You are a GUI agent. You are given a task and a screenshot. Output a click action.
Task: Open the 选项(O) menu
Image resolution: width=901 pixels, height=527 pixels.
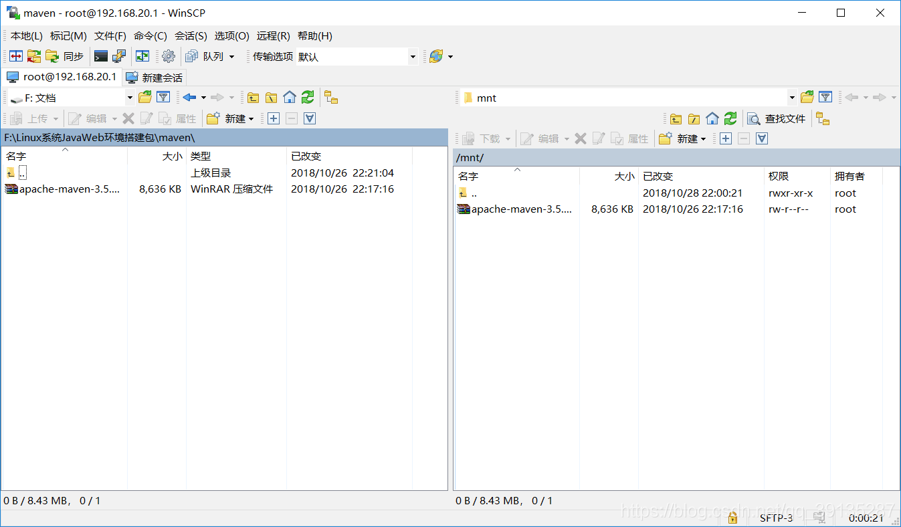click(x=231, y=36)
